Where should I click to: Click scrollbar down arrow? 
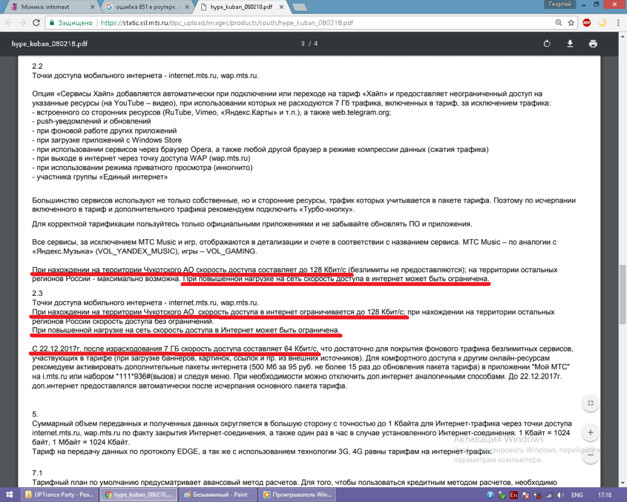pyautogui.click(x=623, y=483)
